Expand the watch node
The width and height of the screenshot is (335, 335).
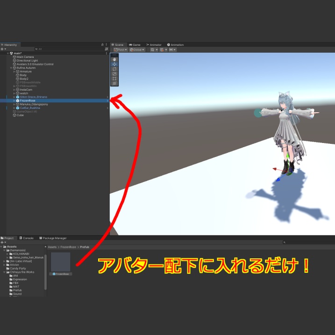click(x=14, y=93)
